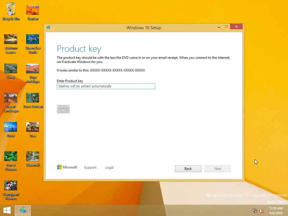Open the Windows Start button
Screen dimensions: 288x216
coord(7,210)
